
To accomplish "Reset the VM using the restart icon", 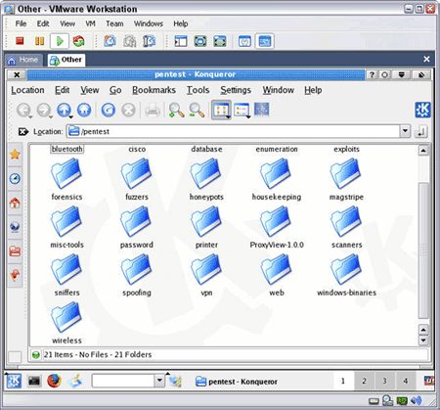I will pyautogui.click(x=78, y=41).
